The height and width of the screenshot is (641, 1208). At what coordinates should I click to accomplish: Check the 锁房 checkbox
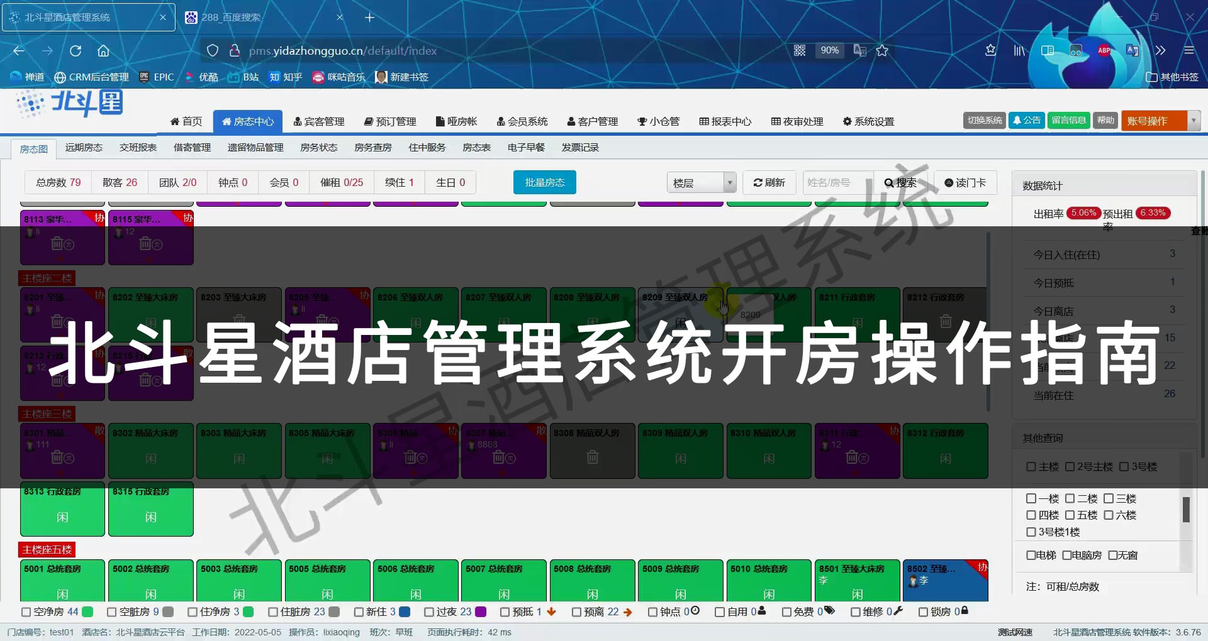(x=924, y=611)
